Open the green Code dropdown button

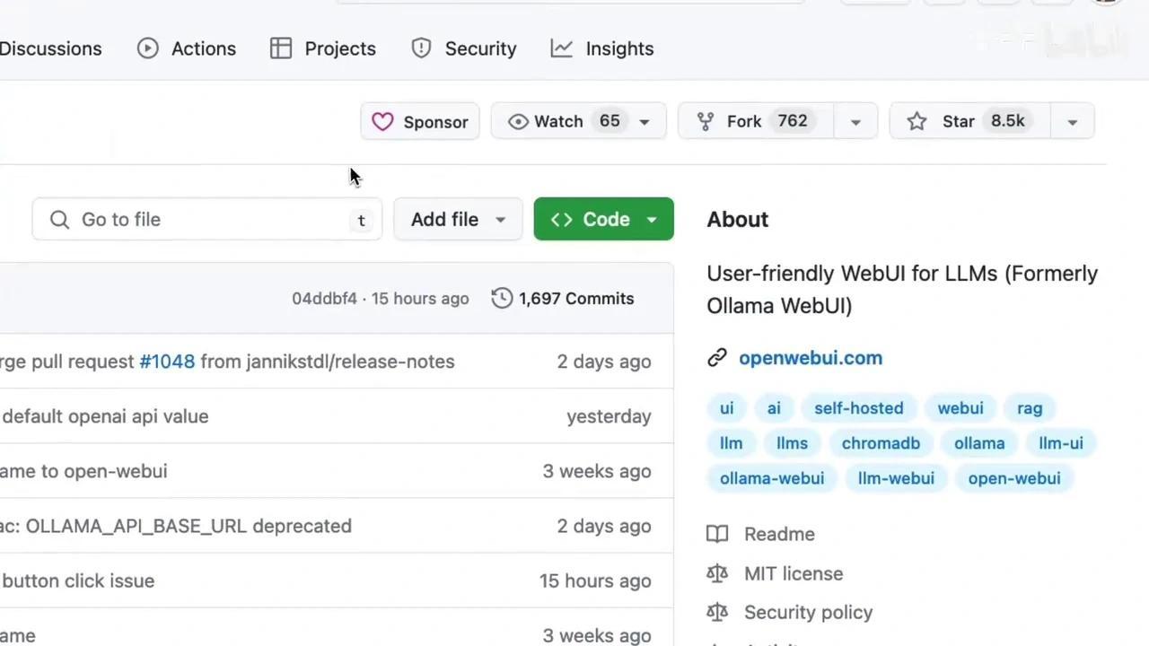(603, 220)
